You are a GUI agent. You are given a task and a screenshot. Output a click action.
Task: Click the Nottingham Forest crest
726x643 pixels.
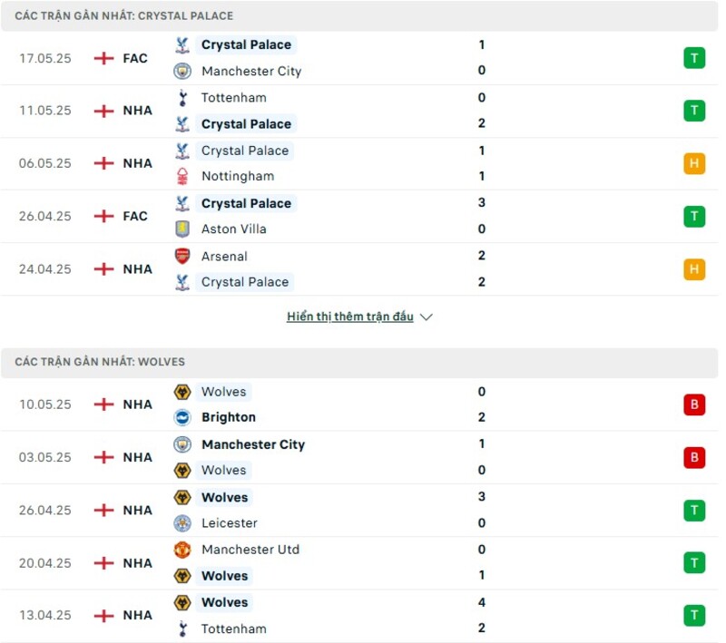pyautogui.click(x=181, y=176)
